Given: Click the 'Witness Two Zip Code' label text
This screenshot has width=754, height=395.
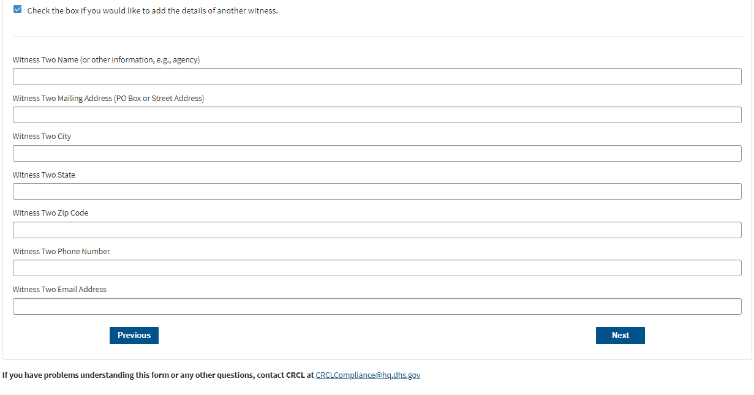Looking at the screenshot, I should [x=50, y=213].
